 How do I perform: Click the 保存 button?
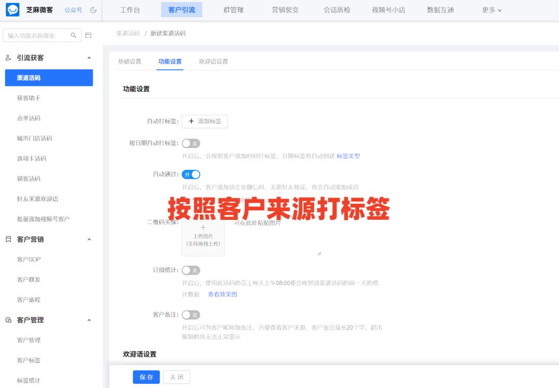tap(146, 377)
